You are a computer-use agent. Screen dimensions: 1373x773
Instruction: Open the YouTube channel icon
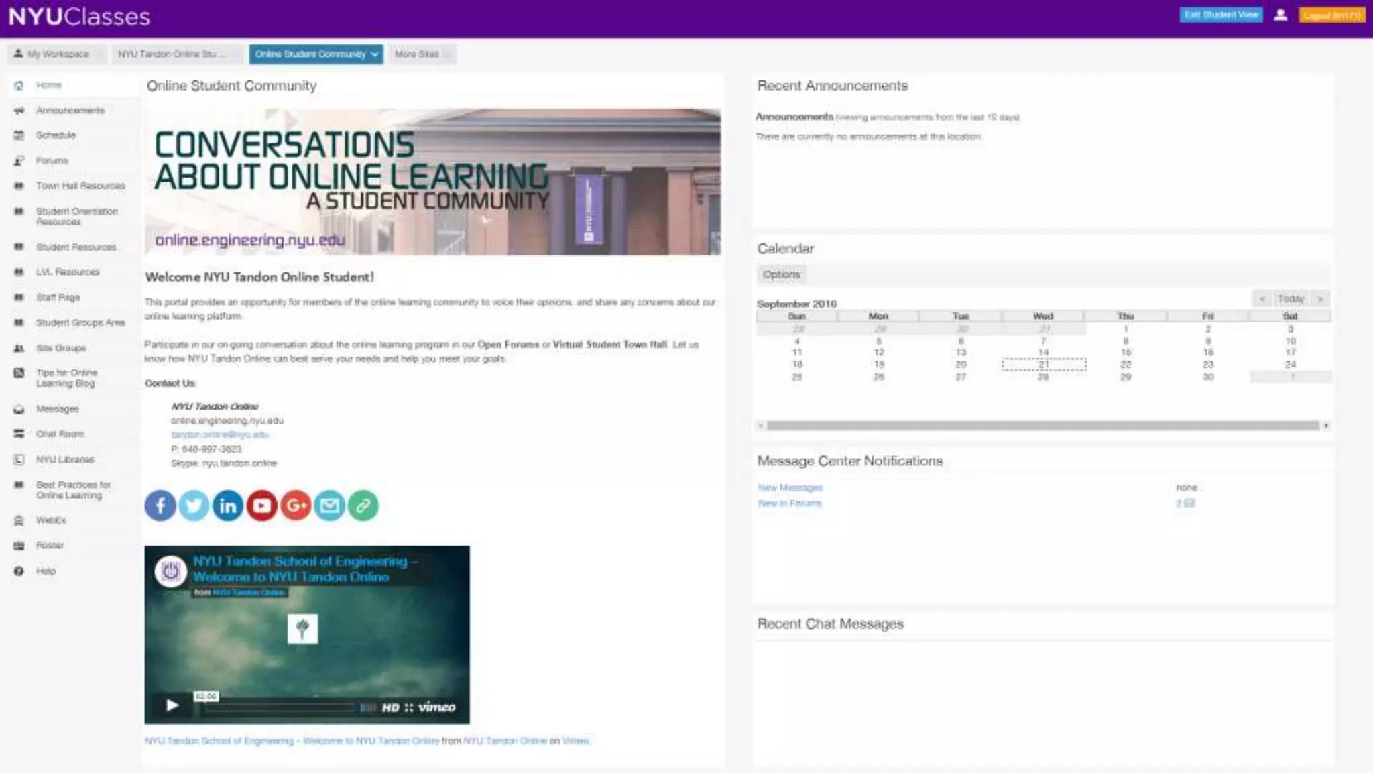point(261,506)
